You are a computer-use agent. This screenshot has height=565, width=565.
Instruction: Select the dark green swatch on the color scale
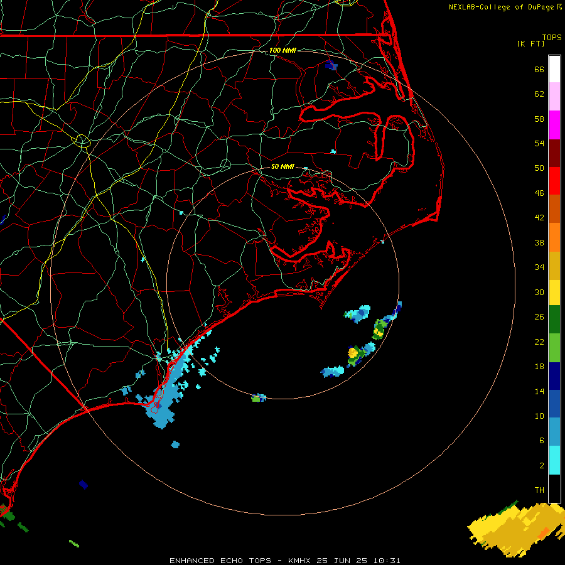(x=554, y=320)
